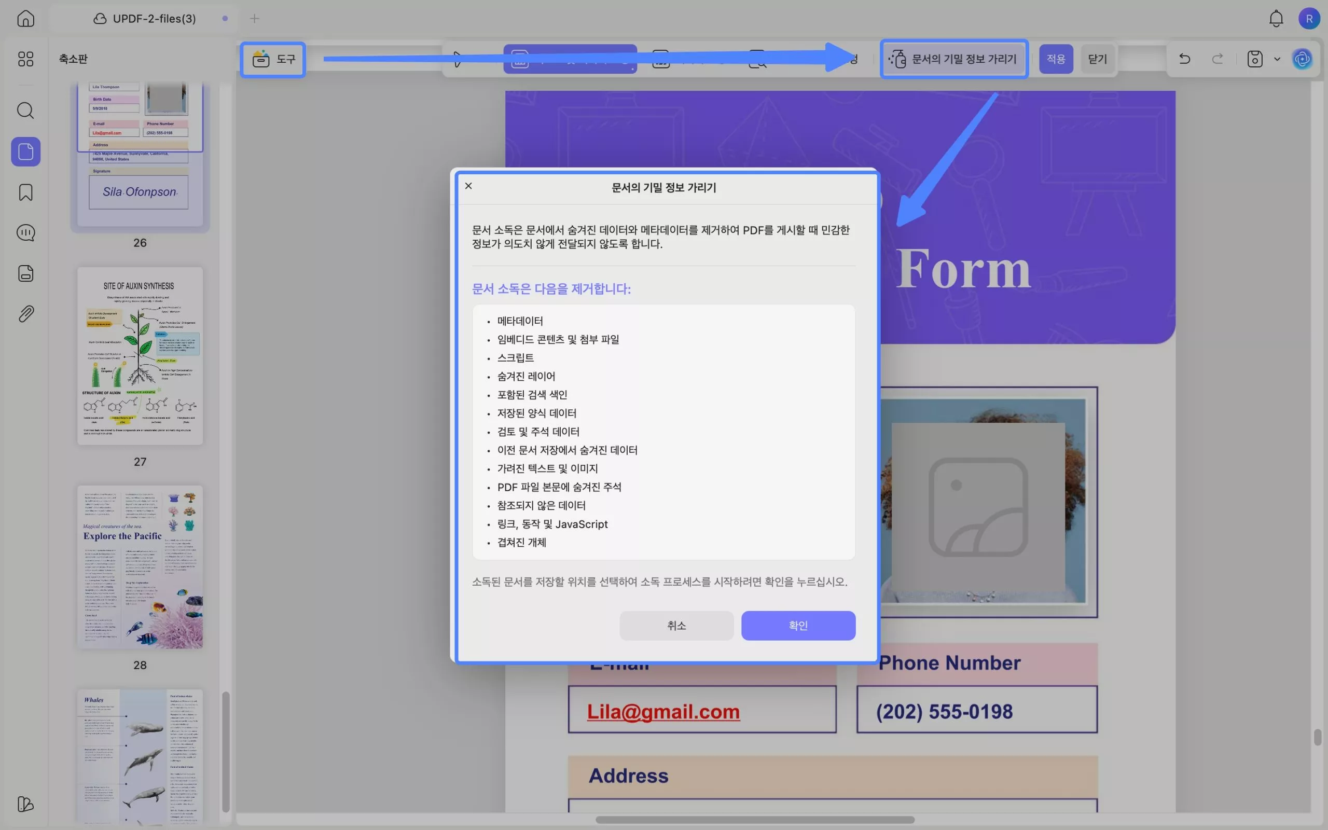Click 문서의 기밀 정보 가리기 toolbar item
Screen dimensions: 1328x830
954,59
